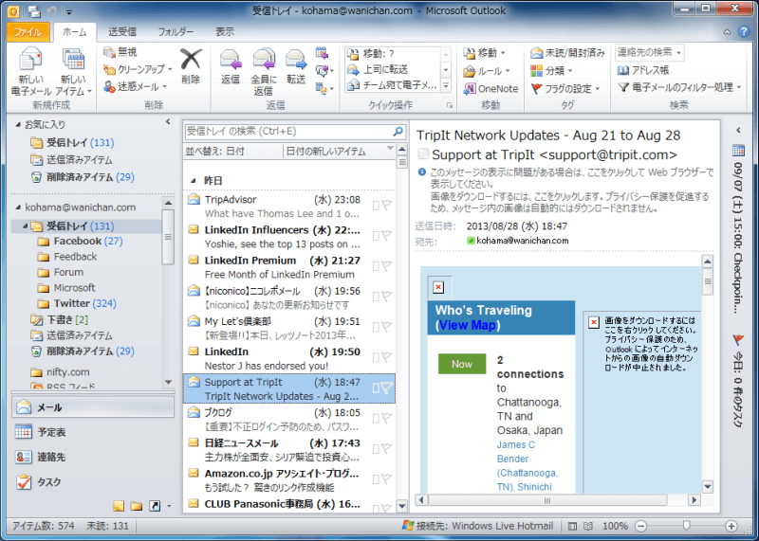Open James C Bender link
The width and height of the screenshot is (759, 541).
coord(516,452)
